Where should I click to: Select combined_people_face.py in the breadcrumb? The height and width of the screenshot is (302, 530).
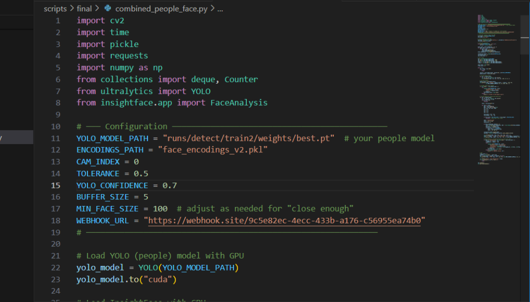(x=161, y=9)
